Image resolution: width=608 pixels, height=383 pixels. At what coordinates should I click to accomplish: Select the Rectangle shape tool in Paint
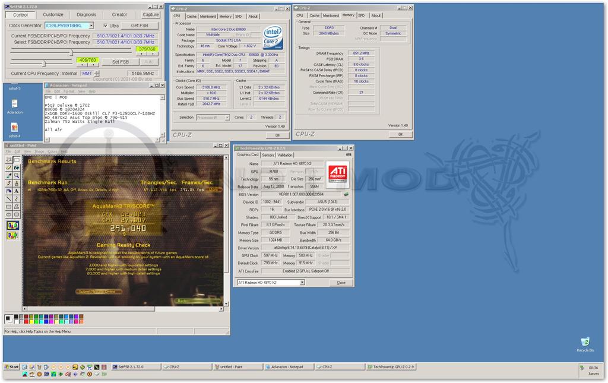8,207
